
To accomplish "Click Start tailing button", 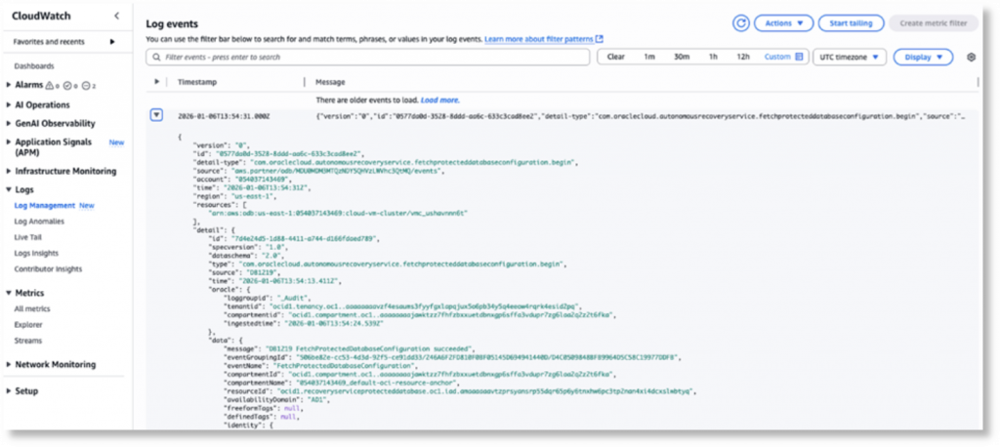I will coord(851,23).
